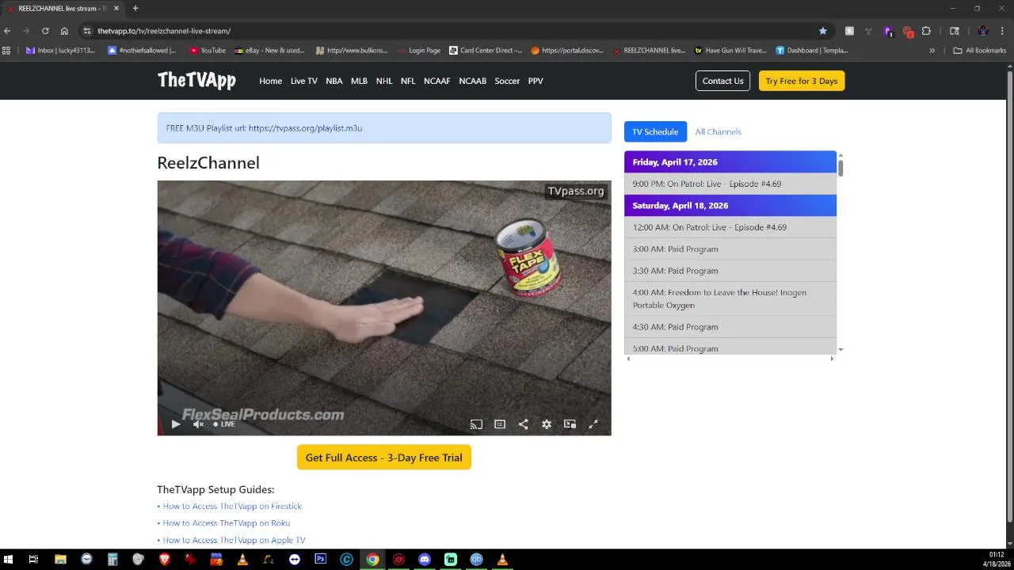Viewport: 1014px width, 570px height.
Task: Open qBittorrent from the taskbar
Action: tap(476, 559)
